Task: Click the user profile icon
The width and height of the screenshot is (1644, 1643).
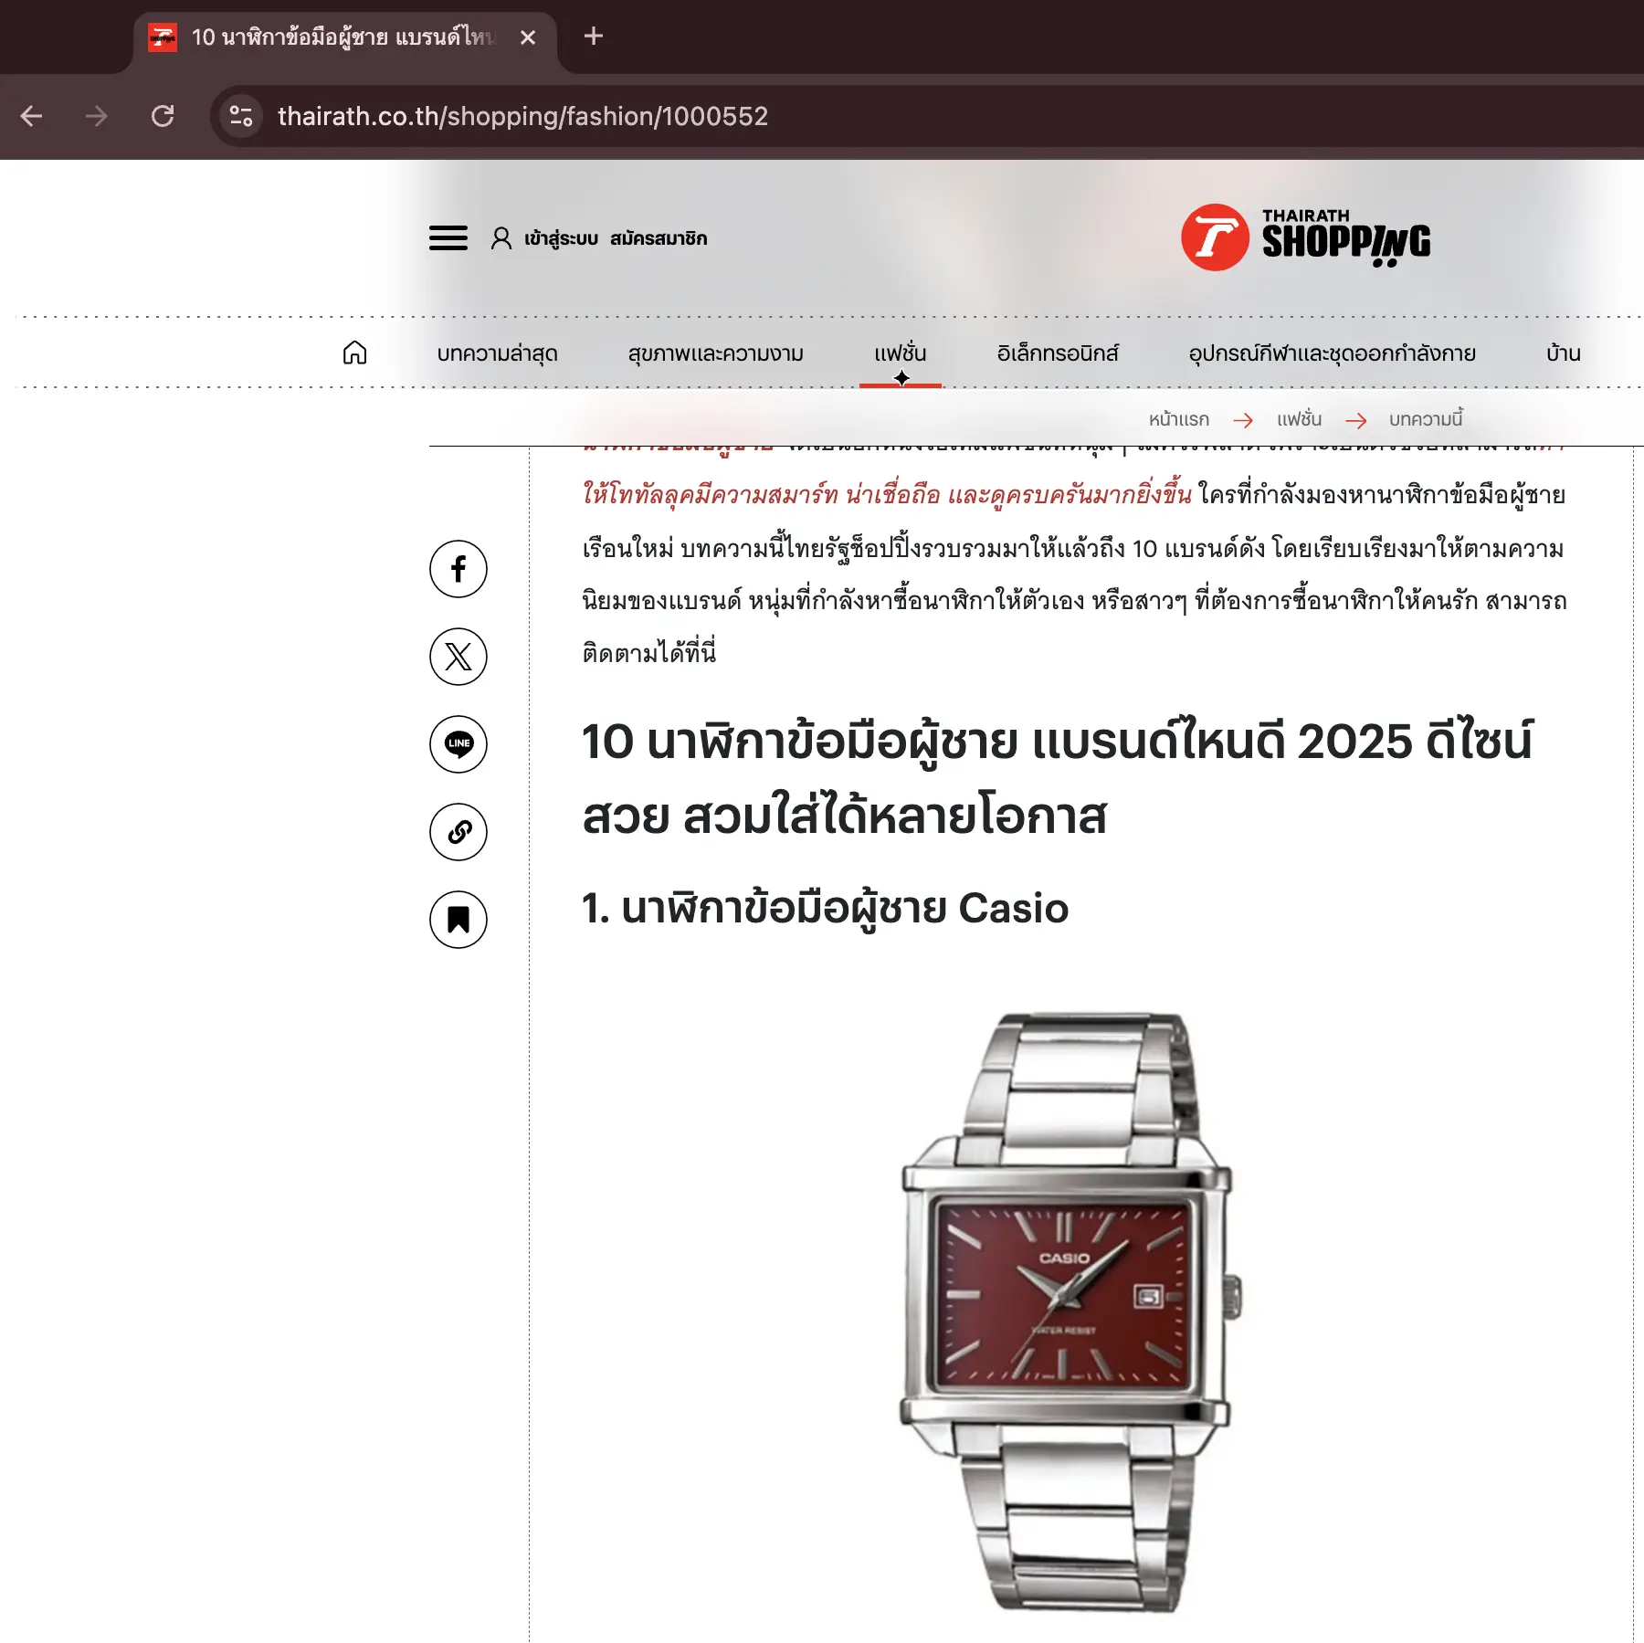Action: click(501, 238)
